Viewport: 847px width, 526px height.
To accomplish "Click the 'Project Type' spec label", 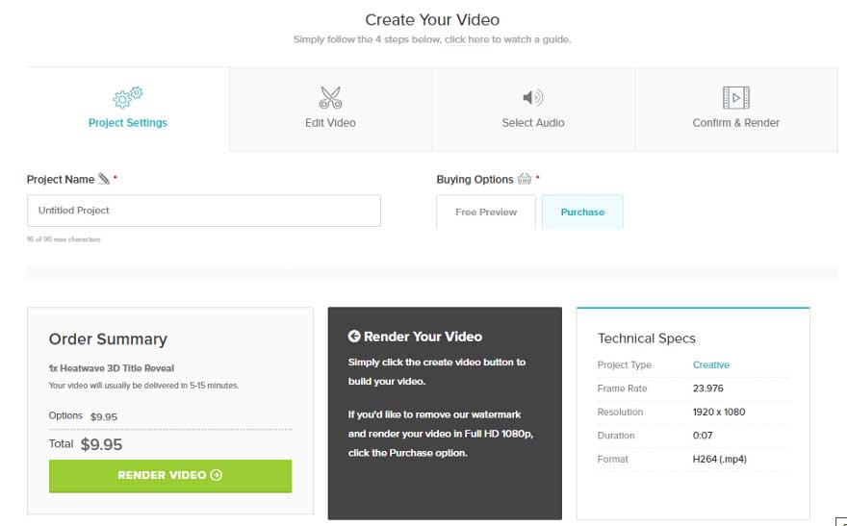I will (625, 364).
